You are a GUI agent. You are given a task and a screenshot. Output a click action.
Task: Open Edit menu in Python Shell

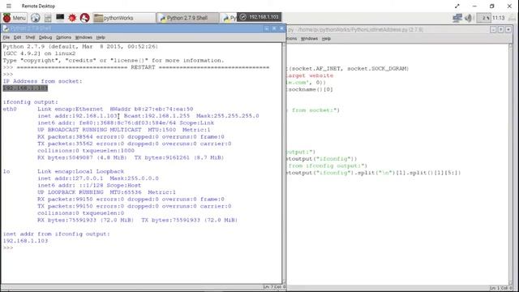(17, 37)
